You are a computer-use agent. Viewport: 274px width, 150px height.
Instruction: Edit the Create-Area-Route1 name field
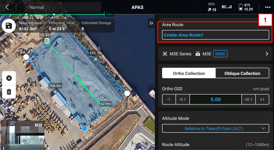(x=215, y=35)
